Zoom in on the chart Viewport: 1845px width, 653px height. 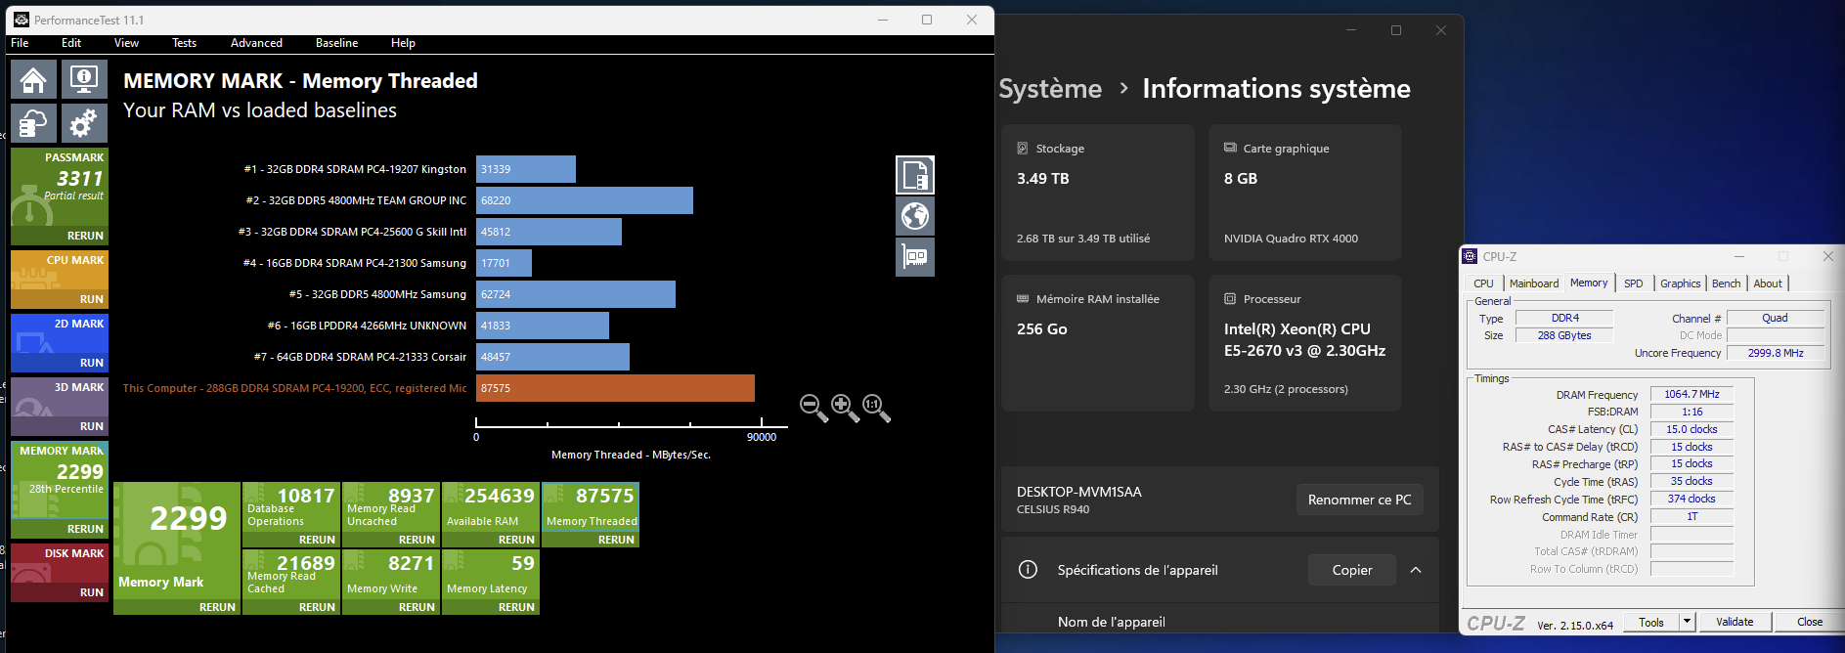coord(845,408)
